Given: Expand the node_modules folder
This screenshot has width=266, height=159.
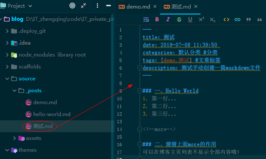Looking at the screenshot, I should pos(7,55).
